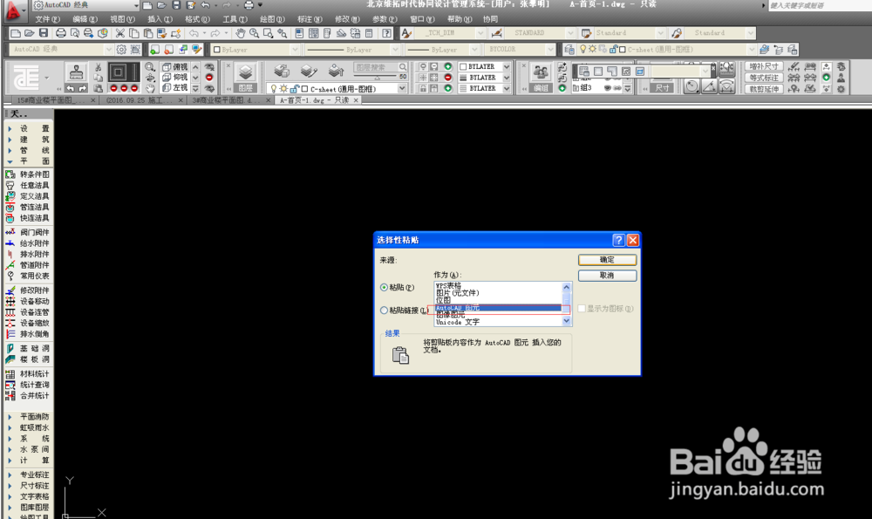Click the 转条件图 tool icon
This screenshot has width=872, height=519.
(x=10, y=174)
